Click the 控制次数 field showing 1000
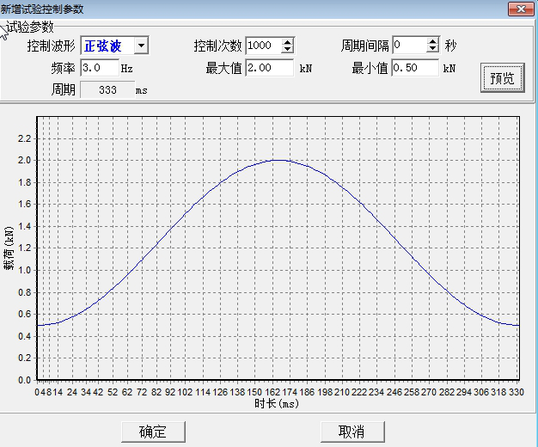Image resolution: width=538 pixels, height=447 pixels. (262, 46)
